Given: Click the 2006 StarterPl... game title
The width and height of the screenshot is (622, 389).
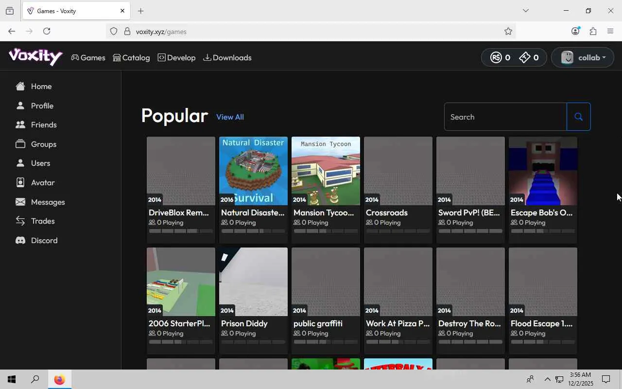Looking at the screenshot, I should tap(179, 324).
